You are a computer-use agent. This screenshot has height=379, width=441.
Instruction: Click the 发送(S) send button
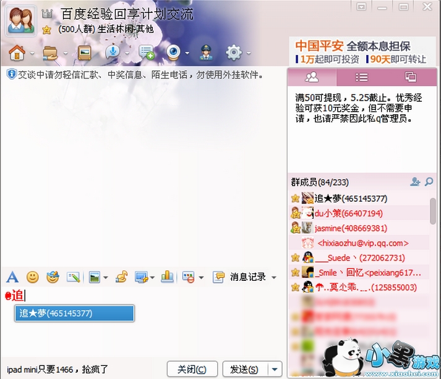point(245,369)
